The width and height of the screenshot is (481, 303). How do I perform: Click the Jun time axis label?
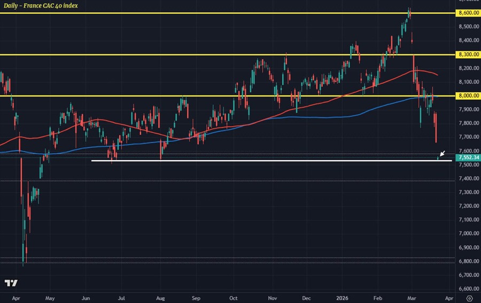(x=86, y=298)
